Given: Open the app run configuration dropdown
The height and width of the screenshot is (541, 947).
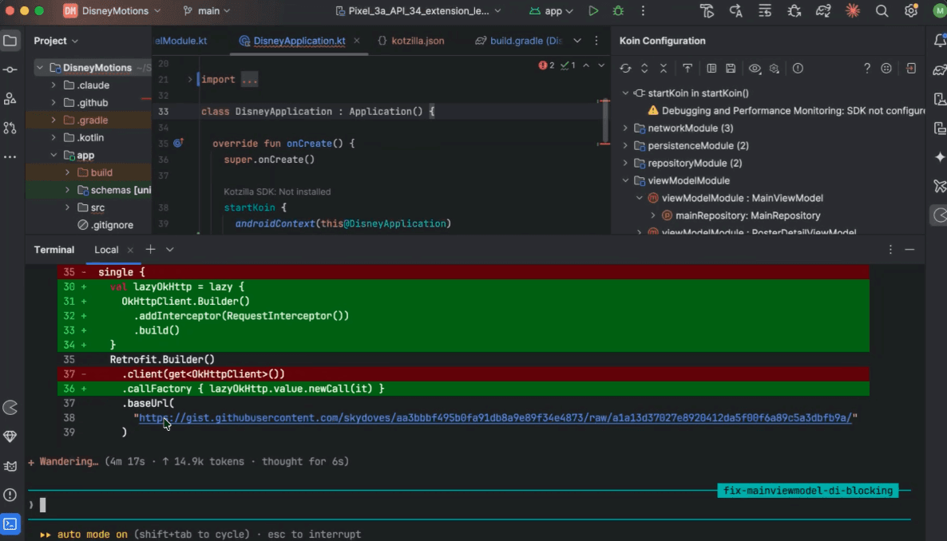Looking at the screenshot, I should (x=552, y=11).
